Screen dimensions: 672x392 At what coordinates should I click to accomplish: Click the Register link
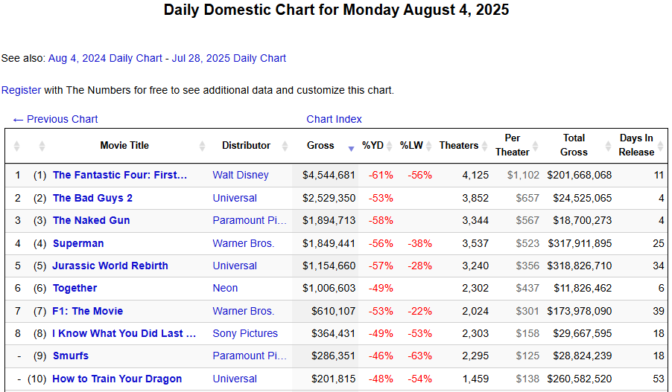(21, 90)
